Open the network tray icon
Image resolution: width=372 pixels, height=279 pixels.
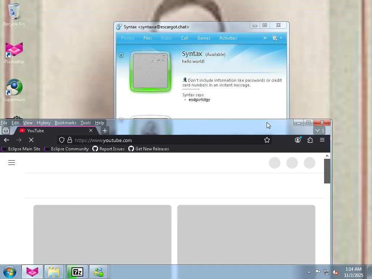[327, 272]
